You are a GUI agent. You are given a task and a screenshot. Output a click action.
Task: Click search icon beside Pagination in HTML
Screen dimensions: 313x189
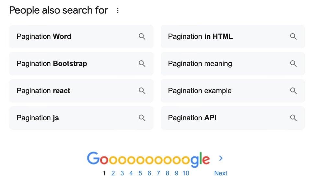(x=293, y=37)
